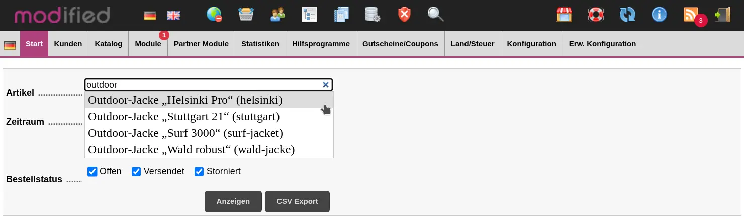
Task: Open the customers people icon
Action: click(277, 15)
